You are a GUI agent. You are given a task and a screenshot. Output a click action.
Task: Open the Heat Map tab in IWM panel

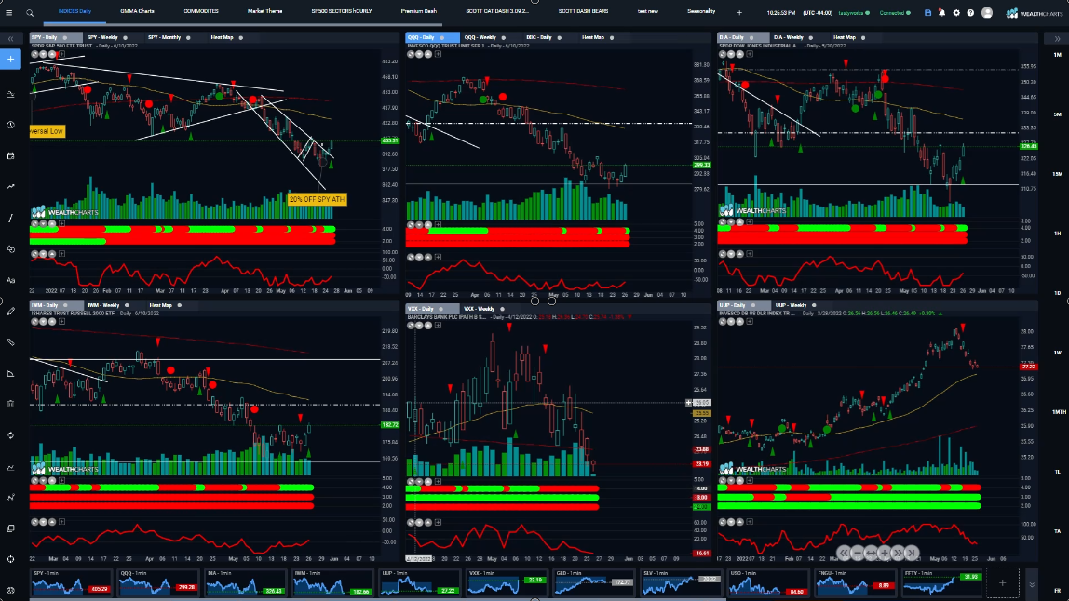[x=160, y=306]
